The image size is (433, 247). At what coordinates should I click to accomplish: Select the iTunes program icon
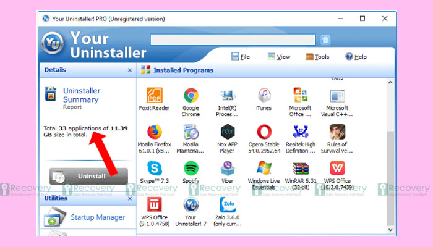[x=264, y=95]
